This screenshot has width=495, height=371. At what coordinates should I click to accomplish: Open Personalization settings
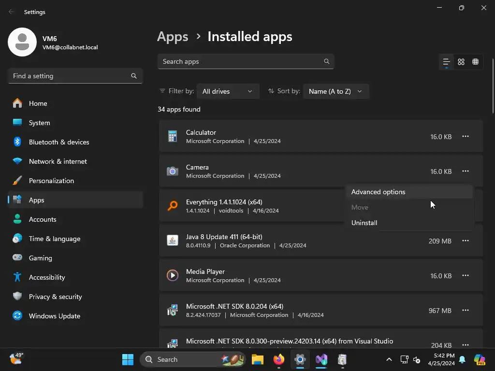pyautogui.click(x=75, y=181)
